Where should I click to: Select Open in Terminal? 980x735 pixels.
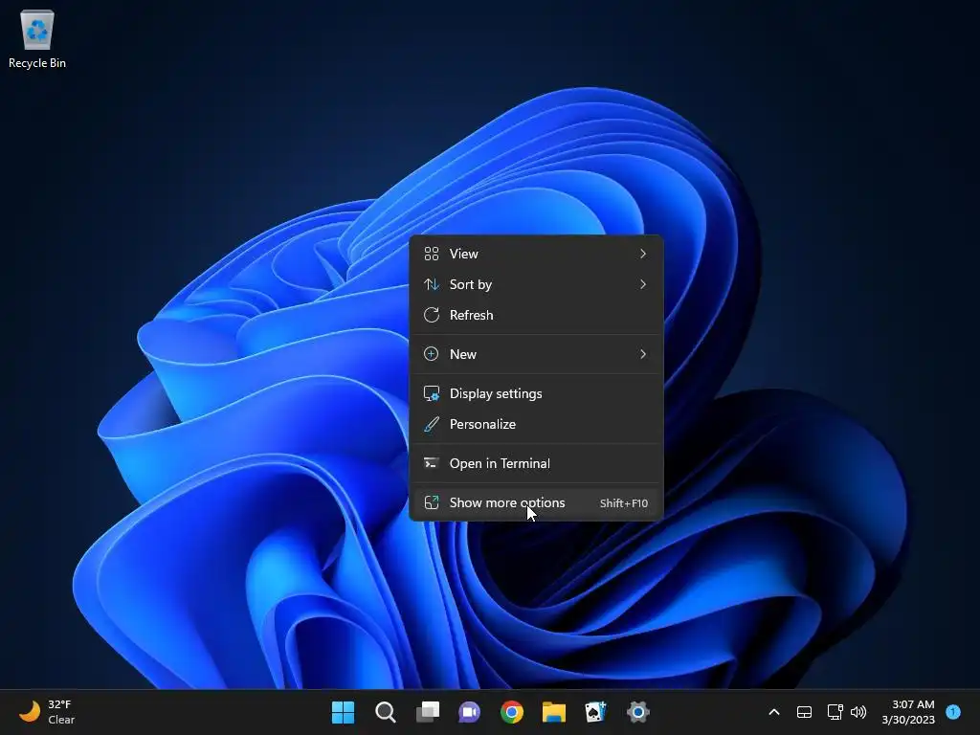[x=536, y=464]
